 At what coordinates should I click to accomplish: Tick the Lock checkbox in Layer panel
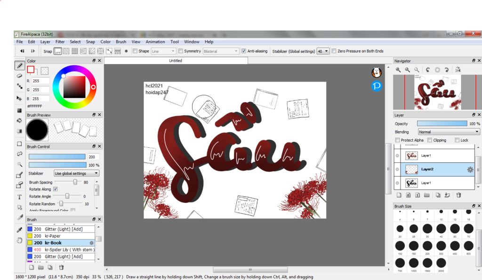tap(457, 140)
